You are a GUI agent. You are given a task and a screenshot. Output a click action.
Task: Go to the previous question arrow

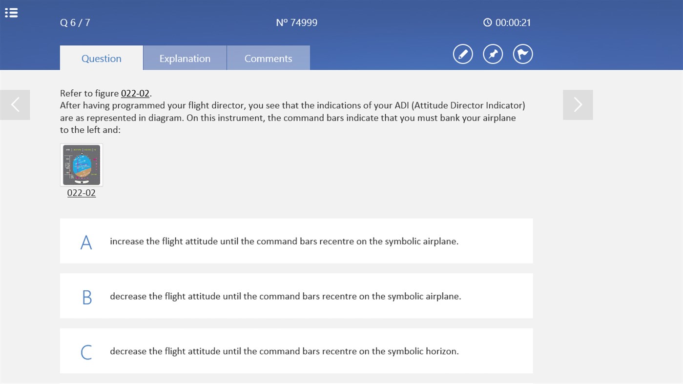pyautogui.click(x=15, y=104)
